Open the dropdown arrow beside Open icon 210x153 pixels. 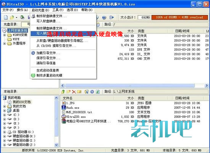coord(16,18)
